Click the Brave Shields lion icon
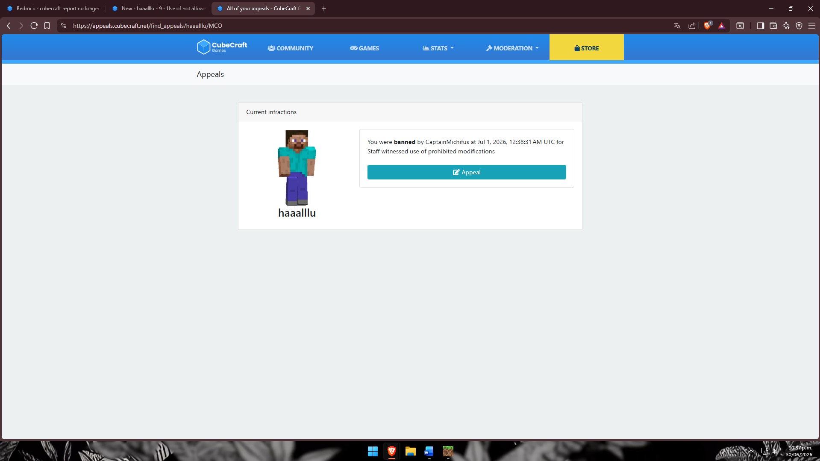 707,26
